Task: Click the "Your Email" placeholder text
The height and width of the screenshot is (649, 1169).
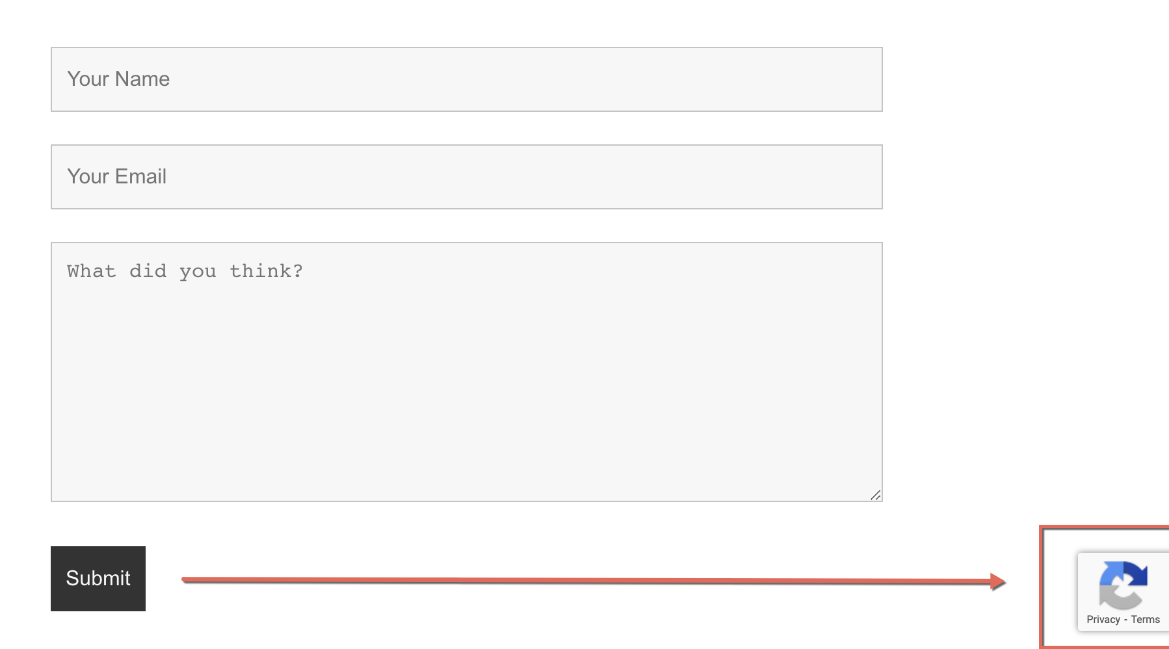Action: (x=117, y=177)
